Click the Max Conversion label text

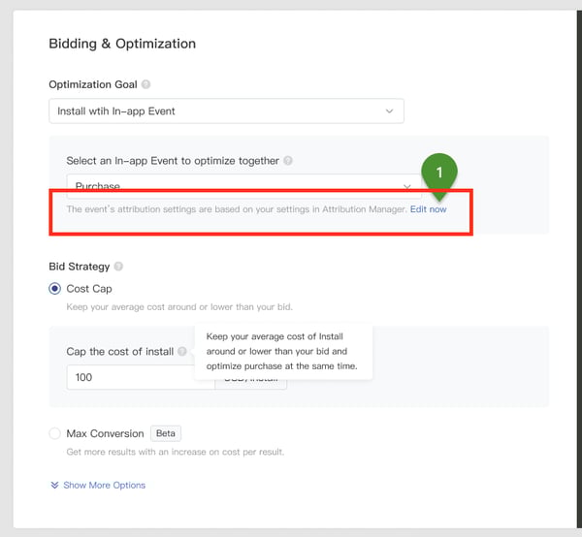coord(105,433)
